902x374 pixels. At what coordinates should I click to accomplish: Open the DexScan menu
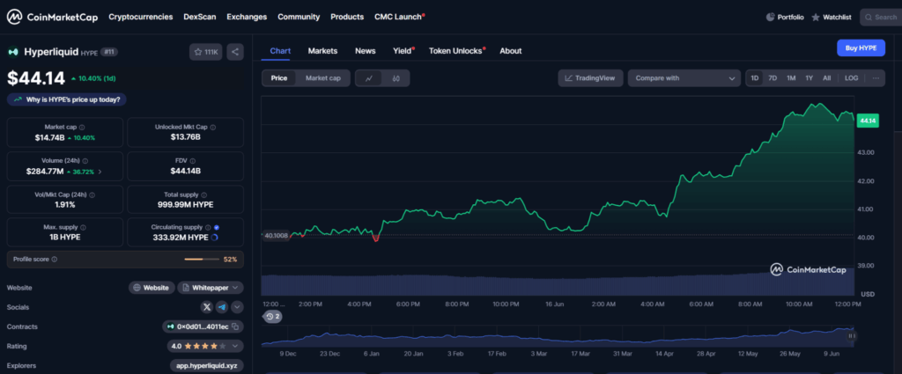click(200, 17)
